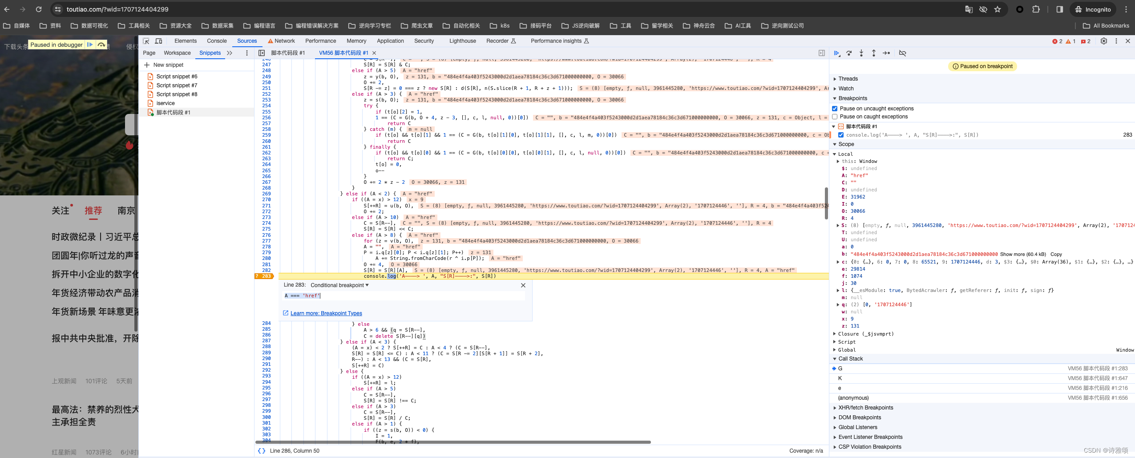Resume from the Paused in debugger overlay

click(x=90, y=45)
